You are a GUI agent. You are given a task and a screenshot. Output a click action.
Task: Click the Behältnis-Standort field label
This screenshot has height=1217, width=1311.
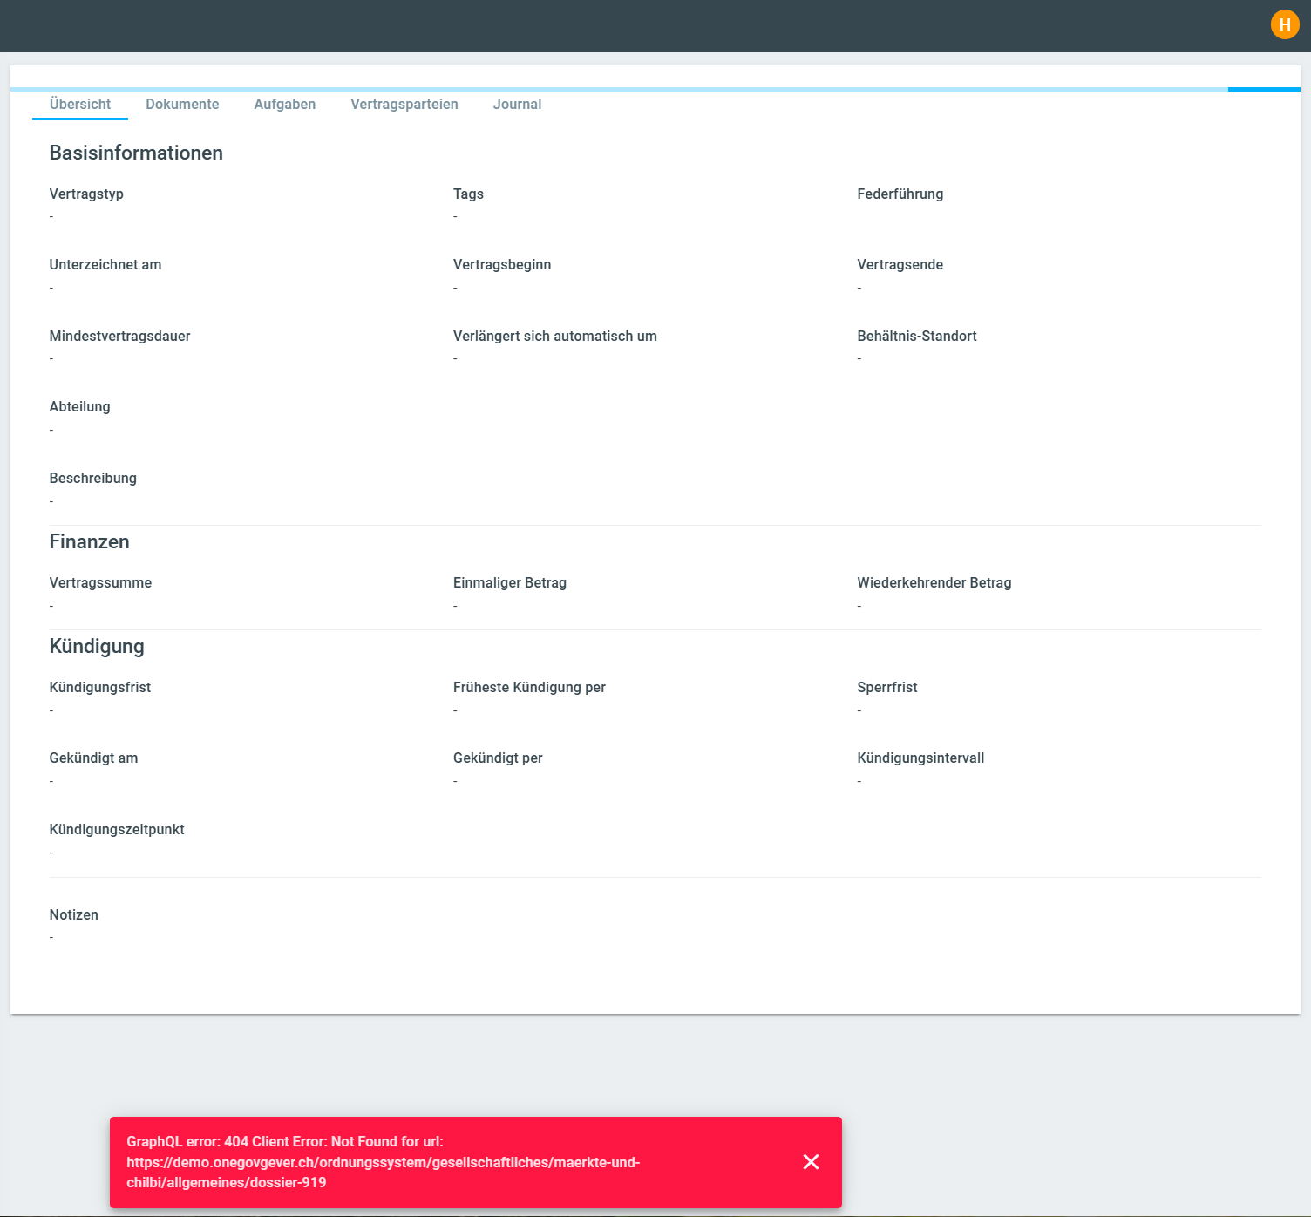[916, 336]
